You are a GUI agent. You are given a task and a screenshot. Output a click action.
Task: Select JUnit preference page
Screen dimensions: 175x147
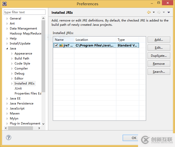[x=18, y=88]
